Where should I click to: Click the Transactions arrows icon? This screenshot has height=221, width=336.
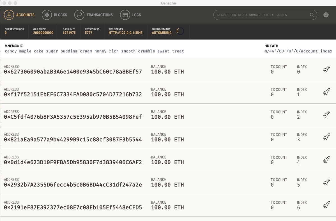pos(79,15)
